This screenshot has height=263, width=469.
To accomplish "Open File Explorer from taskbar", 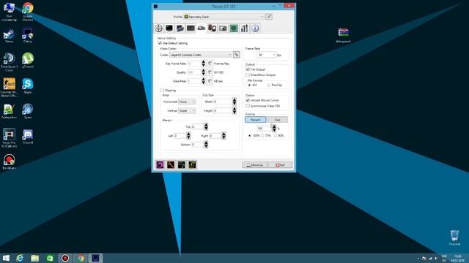I will (x=35, y=258).
